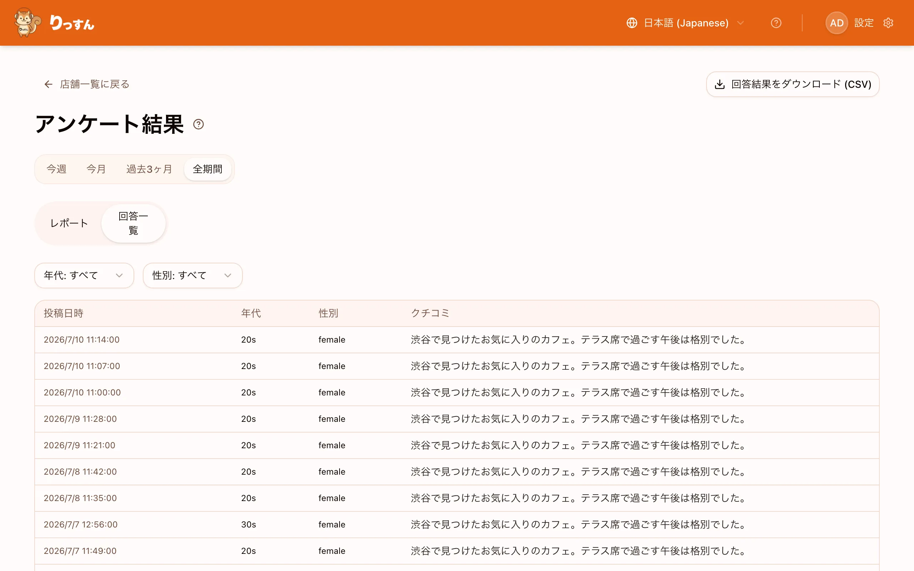This screenshot has width=914, height=571.
Task: Click the りっすん brand wordmark
Action: pyautogui.click(x=72, y=23)
